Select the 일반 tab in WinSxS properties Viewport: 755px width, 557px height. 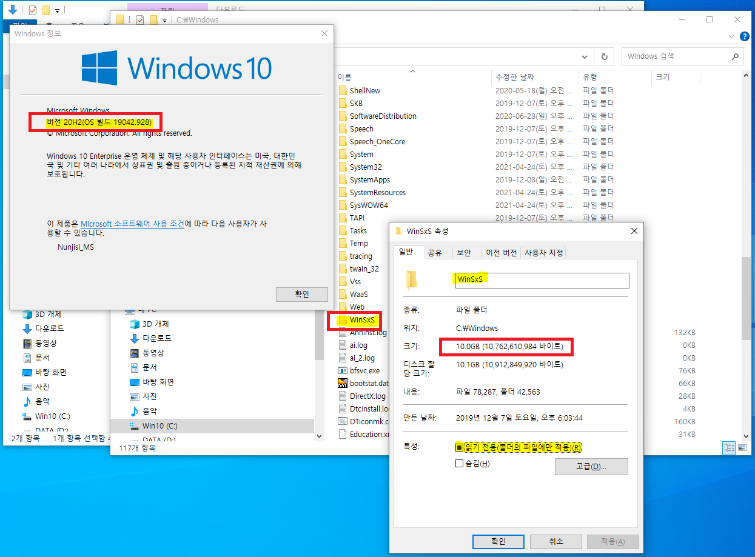coord(408,252)
